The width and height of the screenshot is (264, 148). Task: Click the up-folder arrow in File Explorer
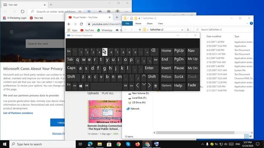140,30
